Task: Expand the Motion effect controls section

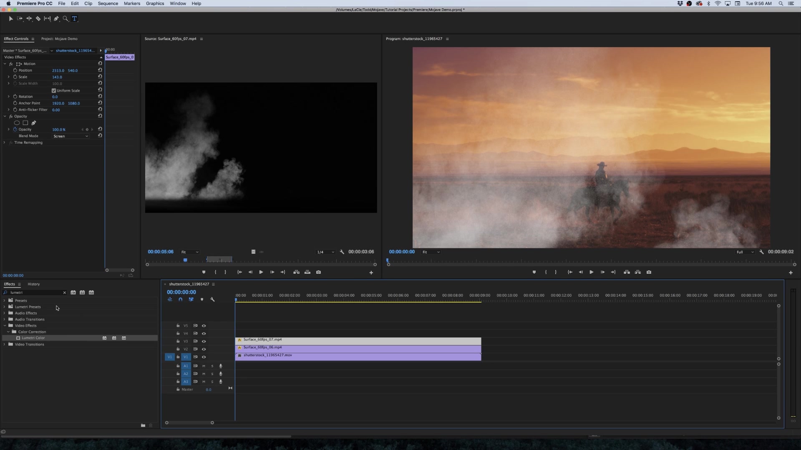Action: tap(5, 64)
